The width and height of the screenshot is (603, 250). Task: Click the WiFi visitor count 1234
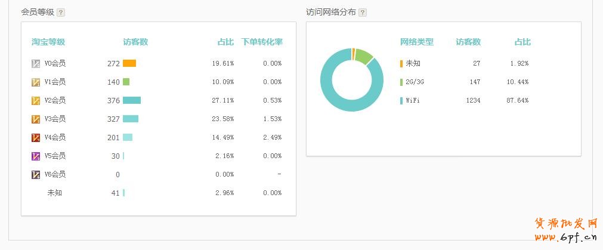pyautogui.click(x=472, y=100)
